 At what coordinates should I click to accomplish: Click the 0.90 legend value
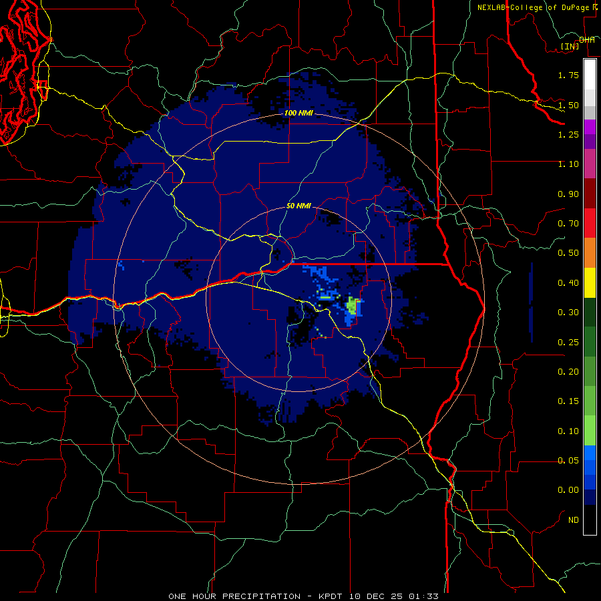coord(568,194)
